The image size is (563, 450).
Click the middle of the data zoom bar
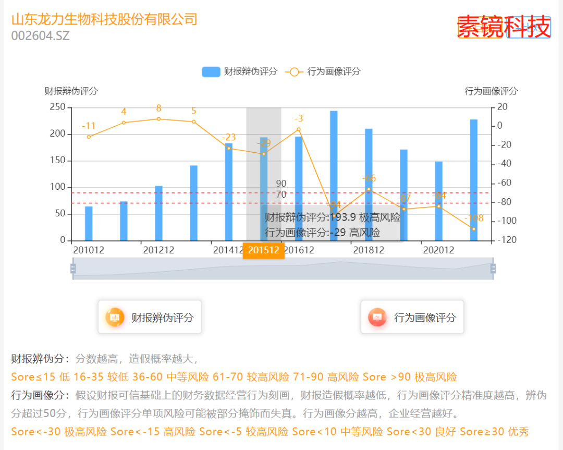pos(283,269)
